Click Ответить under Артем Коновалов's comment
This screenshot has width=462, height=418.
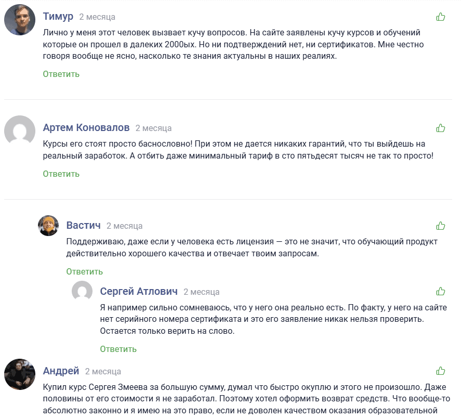coord(61,174)
